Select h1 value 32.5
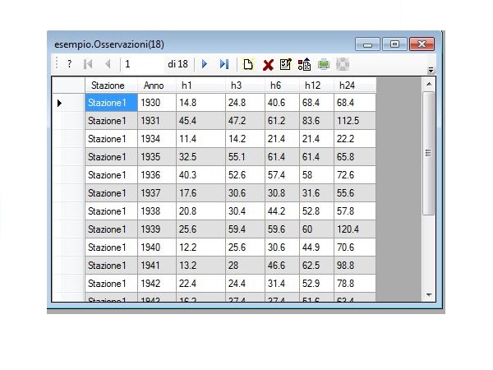 tap(200, 157)
